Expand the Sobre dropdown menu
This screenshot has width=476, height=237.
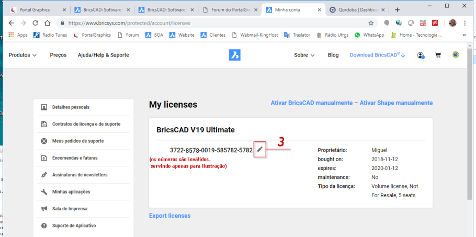click(304, 55)
